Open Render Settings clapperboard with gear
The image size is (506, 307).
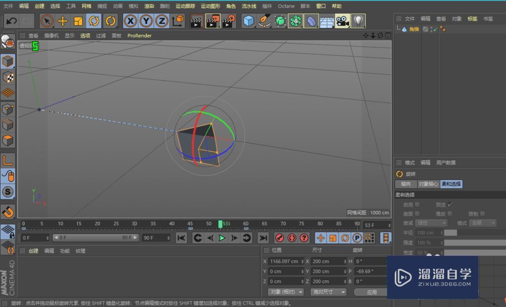[x=229, y=21]
